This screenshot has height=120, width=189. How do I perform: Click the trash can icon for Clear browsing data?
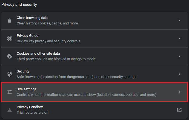(x=10, y=21)
